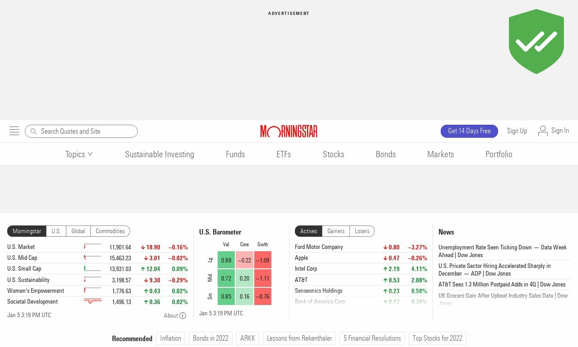This screenshot has width=578, height=347.
Task: Open Sustainable Investing menu
Action: pyautogui.click(x=159, y=154)
